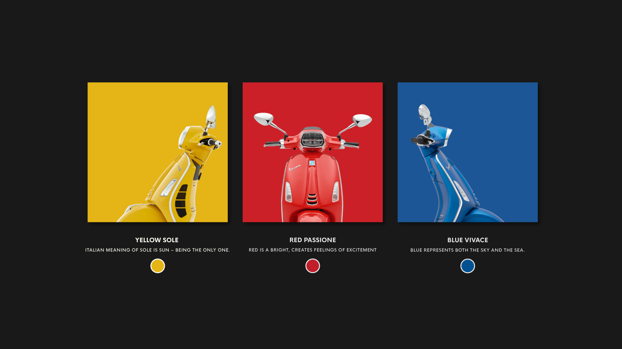Click the BLUE VIVACE title
This screenshot has height=349, width=622.
click(467, 240)
